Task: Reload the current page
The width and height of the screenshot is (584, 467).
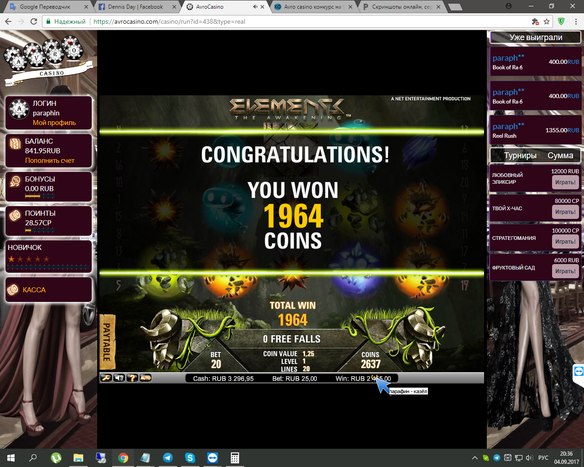Action: [x=34, y=21]
